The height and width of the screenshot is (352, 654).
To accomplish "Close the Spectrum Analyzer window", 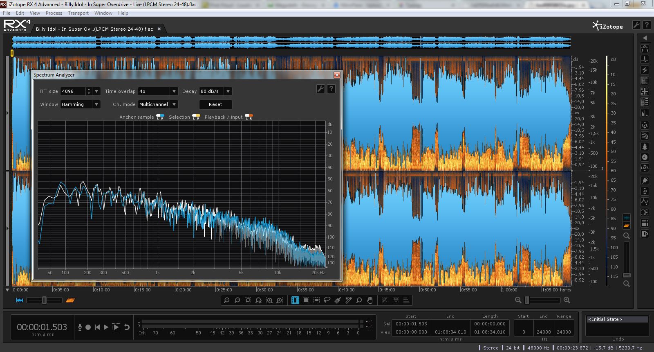I will click(337, 75).
